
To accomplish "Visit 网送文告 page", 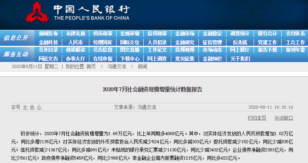I will (x=48, y=59).
